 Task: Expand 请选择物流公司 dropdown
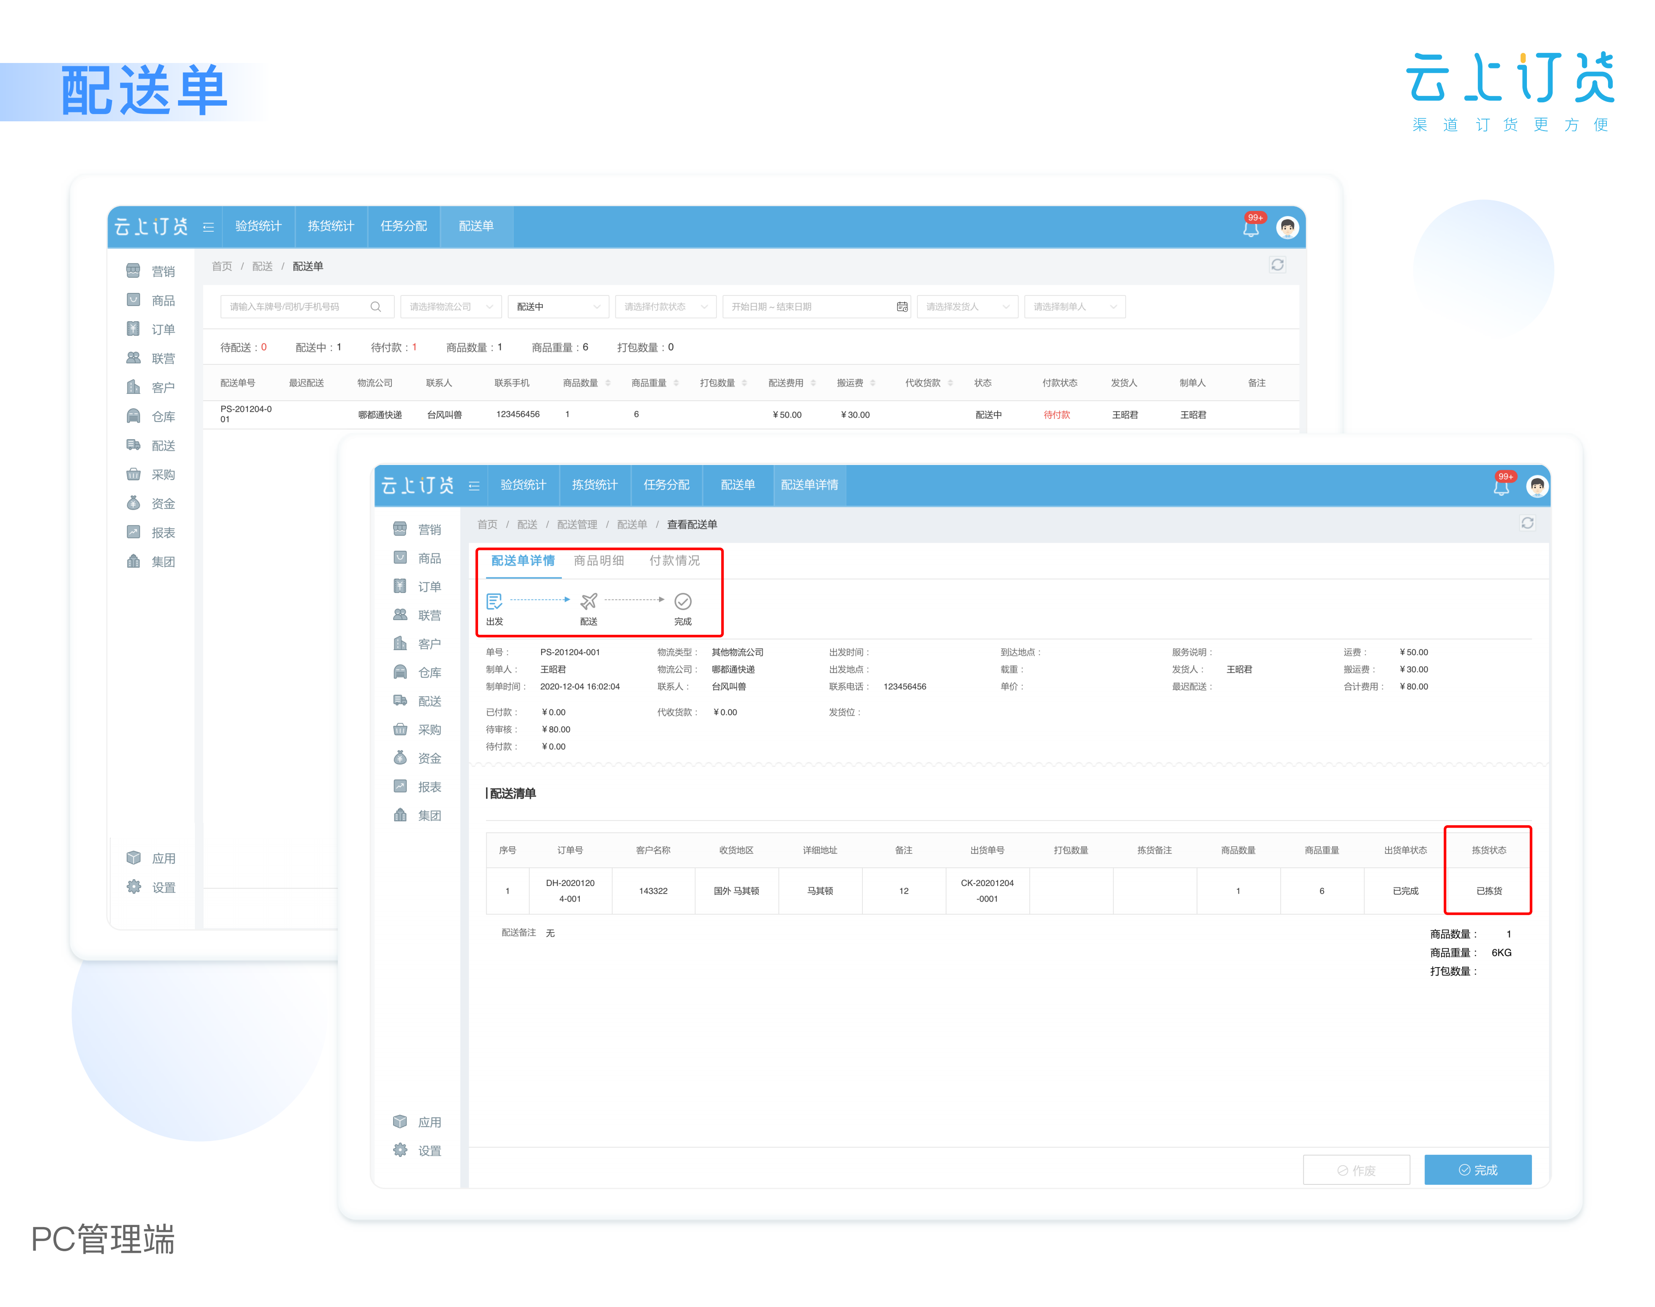pos(451,307)
